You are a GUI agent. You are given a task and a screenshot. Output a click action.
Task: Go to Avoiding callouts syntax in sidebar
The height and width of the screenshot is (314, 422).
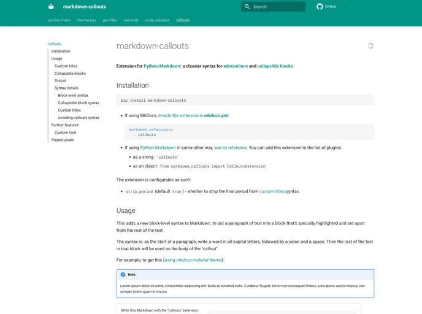[79, 118]
